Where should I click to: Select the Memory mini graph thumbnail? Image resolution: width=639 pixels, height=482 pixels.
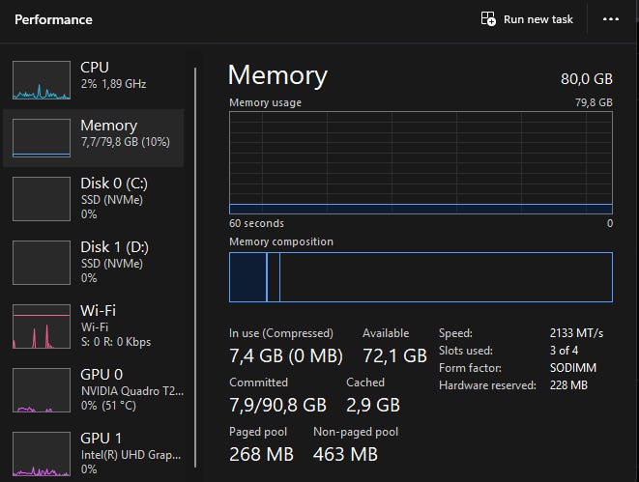[42, 138]
